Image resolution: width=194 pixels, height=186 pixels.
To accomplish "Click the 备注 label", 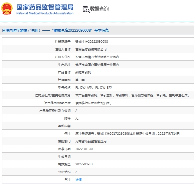I will (x=67, y=134).
